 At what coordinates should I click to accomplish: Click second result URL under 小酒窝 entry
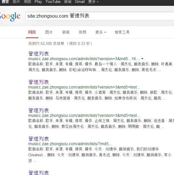coord(84,87)
